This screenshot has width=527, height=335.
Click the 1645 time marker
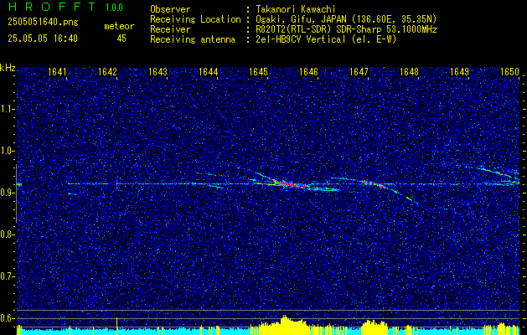258,71
